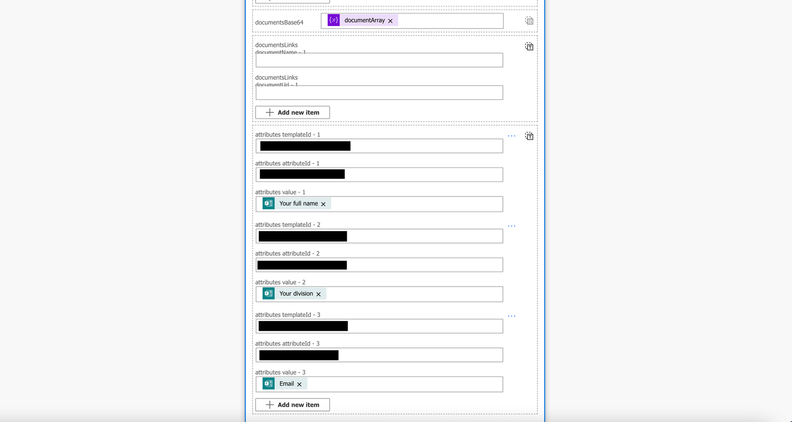Add new item under documentsLinks

point(293,112)
